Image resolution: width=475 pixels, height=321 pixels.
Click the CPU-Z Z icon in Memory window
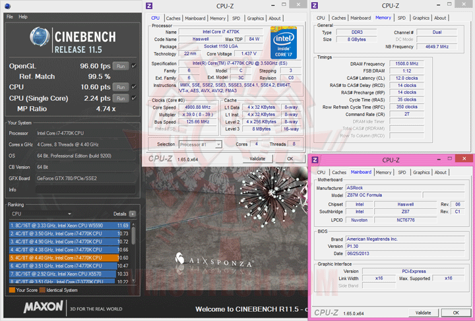[315, 5]
